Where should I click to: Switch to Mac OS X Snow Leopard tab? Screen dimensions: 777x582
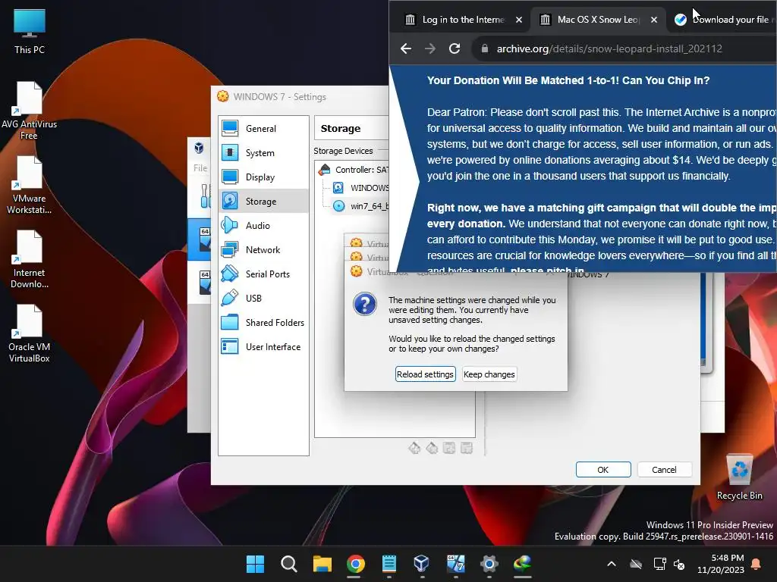(597, 20)
